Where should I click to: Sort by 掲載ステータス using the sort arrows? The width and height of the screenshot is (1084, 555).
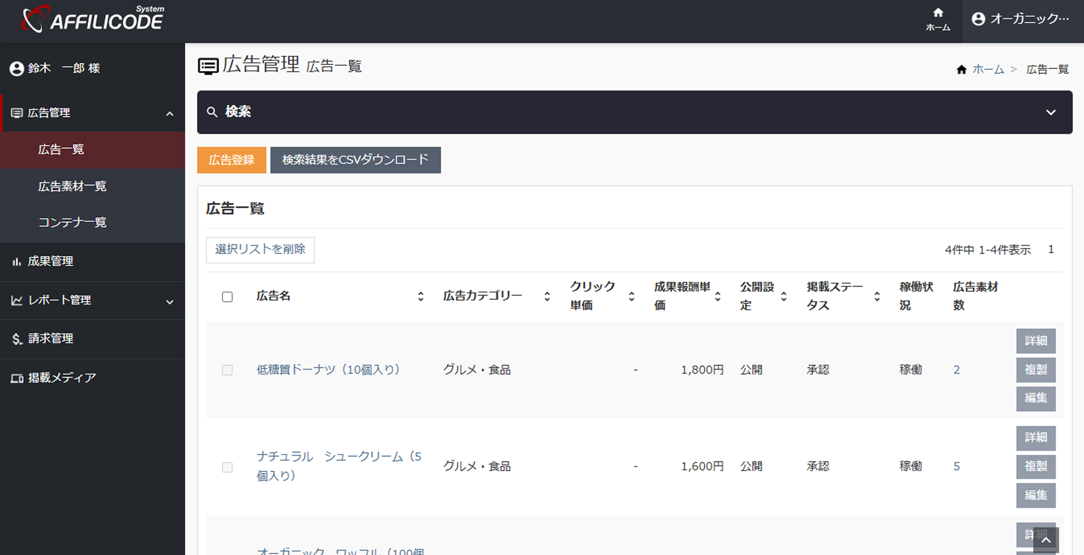click(877, 296)
